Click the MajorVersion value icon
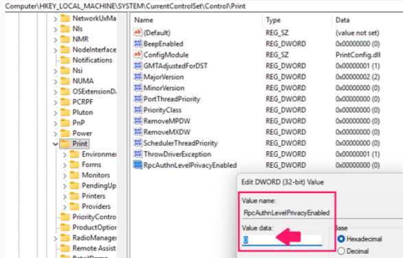 click(x=137, y=77)
